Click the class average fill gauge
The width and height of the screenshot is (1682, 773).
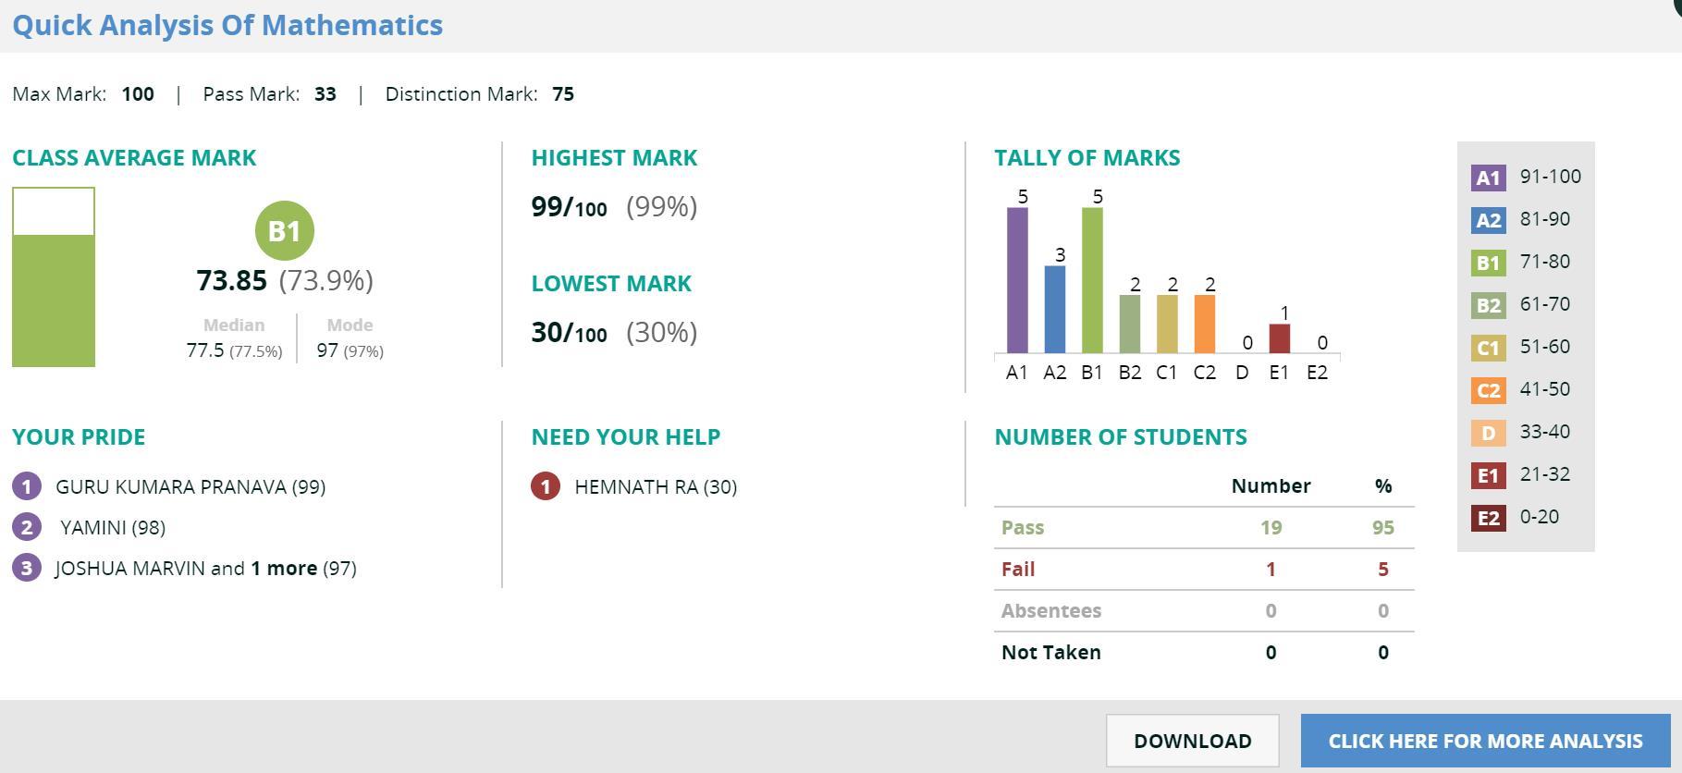coord(54,277)
